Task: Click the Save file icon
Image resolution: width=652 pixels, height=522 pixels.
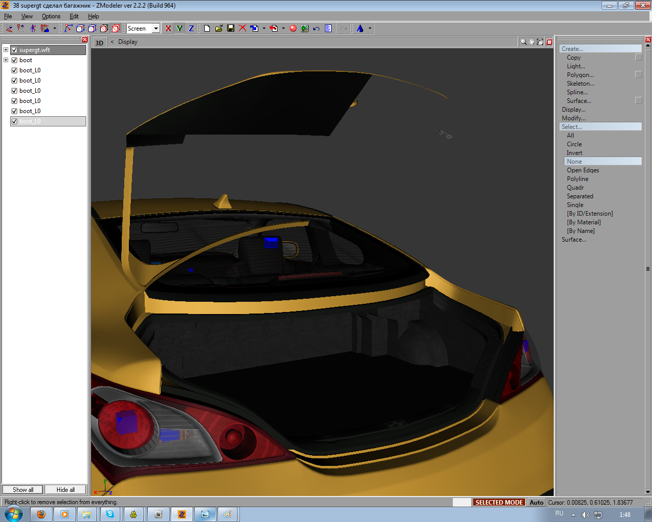Action: (x=231, y=29)
